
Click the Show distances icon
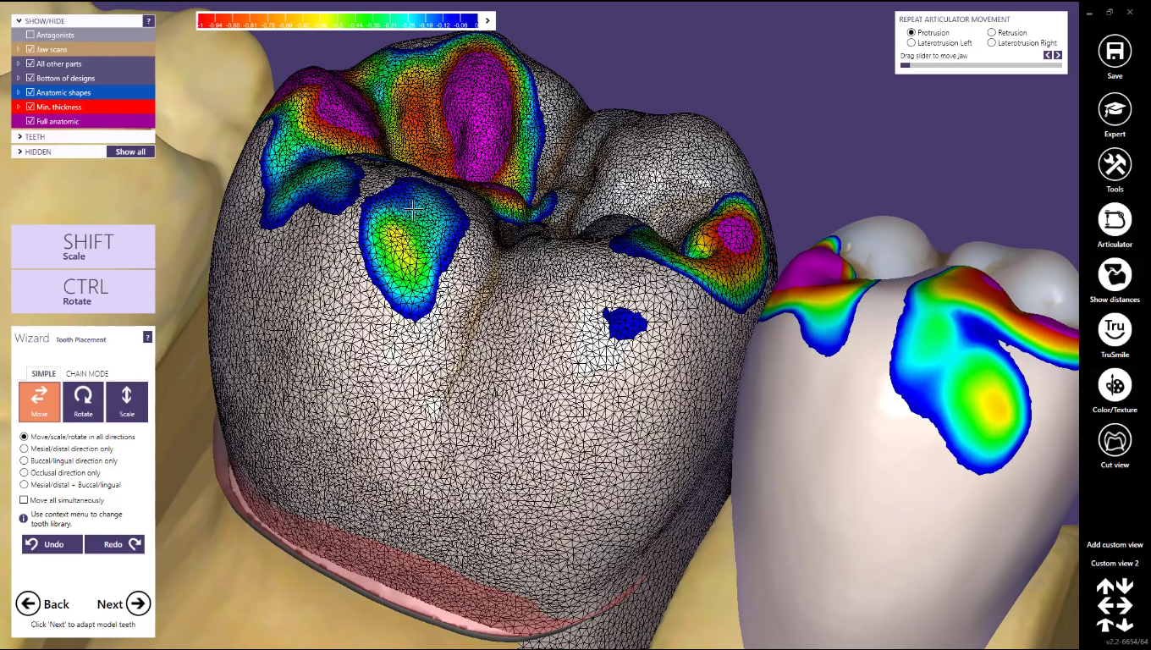click(x=1115, y=275)
